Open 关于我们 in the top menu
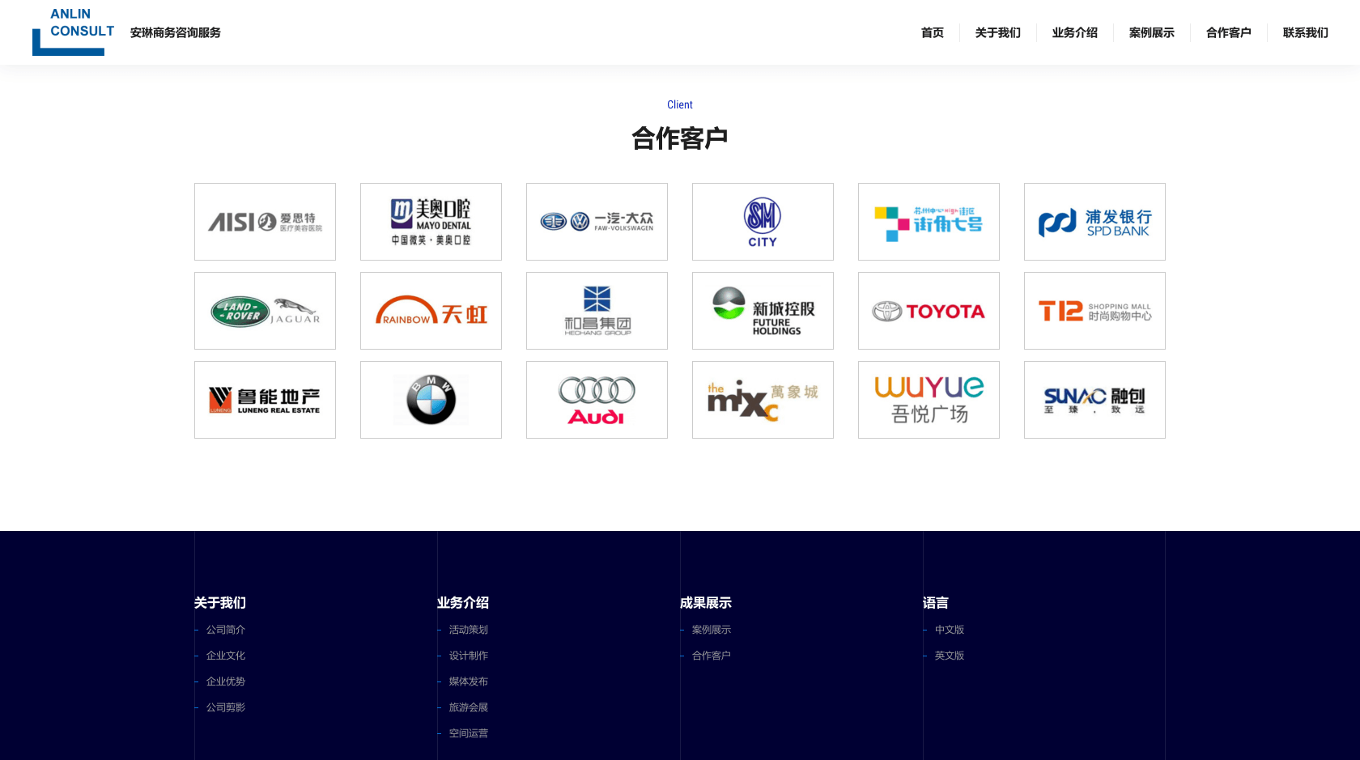Screen dimensions: 1360x760 997,32
